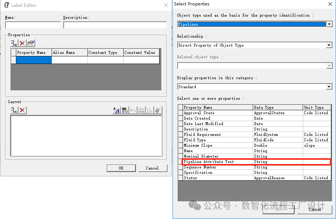Click the Double data type cell
336x219 pixels.
pyautogui.click(x=278, y=145)
